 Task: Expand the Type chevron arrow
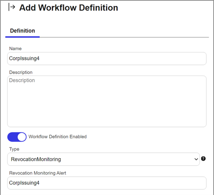[196, 159]
